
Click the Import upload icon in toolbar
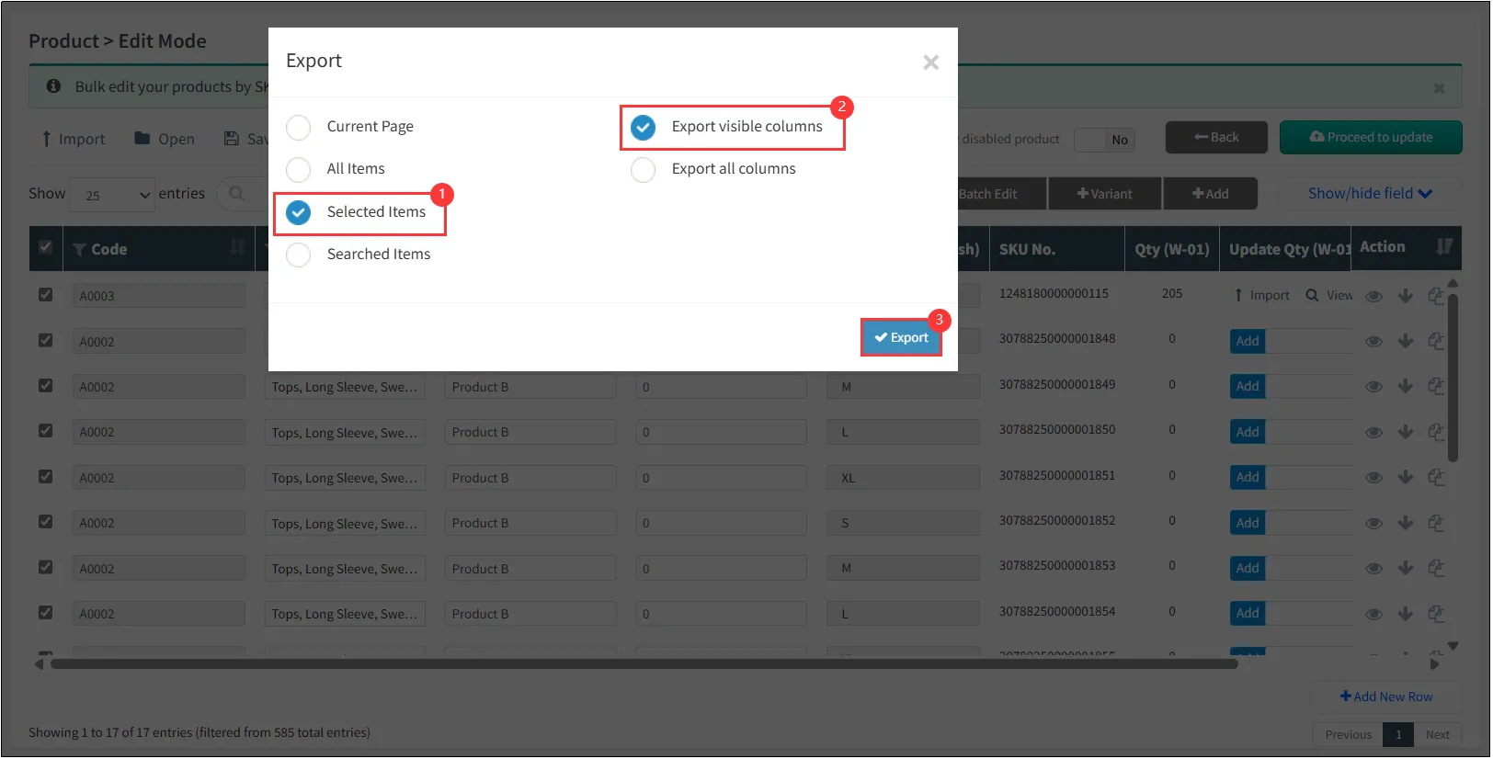tap(47, 139)
